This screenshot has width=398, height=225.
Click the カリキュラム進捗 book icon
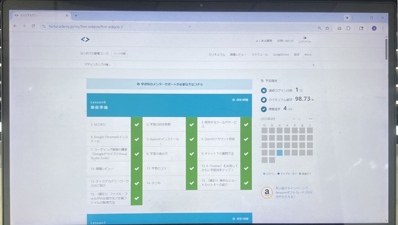pyautogui.click(x=264, y=99)
